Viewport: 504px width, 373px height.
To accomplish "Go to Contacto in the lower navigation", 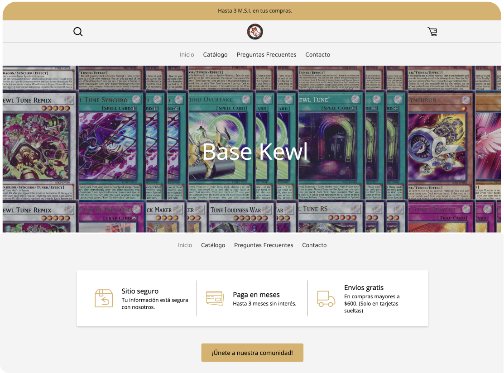I will (x=314, y=245).
